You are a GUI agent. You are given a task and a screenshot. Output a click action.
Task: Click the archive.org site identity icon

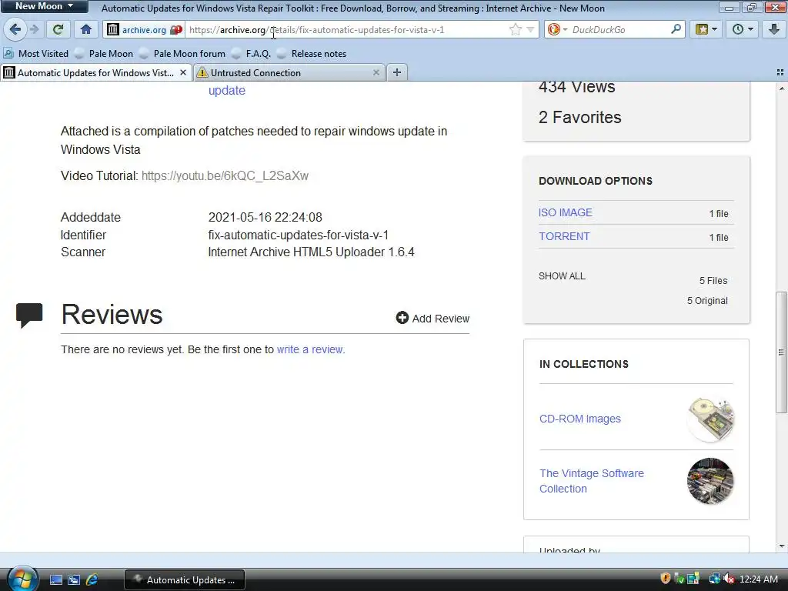click(113, 30)
